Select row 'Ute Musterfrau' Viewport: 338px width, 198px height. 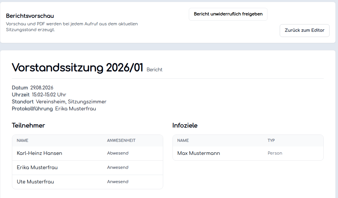tap(87, 182)
